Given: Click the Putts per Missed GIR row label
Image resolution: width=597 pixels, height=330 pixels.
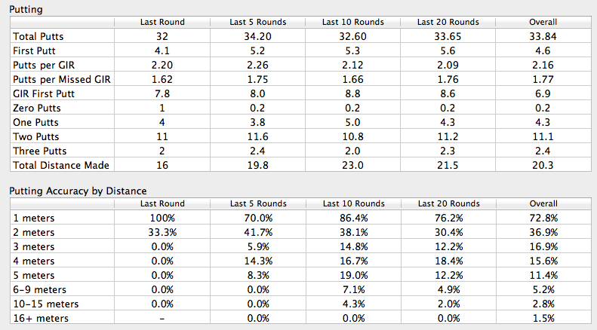Looking at the screenshot, I should coord(62,79).
